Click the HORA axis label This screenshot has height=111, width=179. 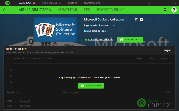(168, 92)
